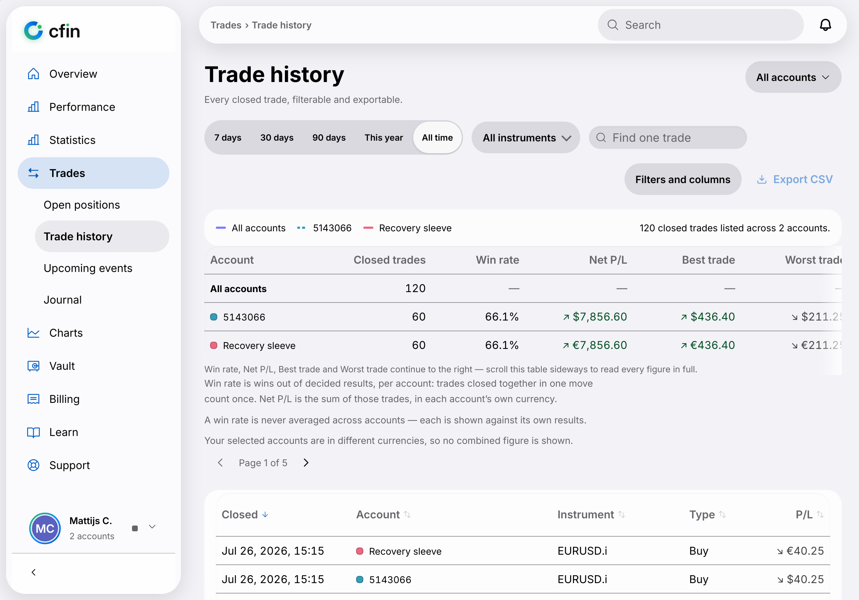
Task: Sort by the Closed column
Action: tap(245, 515)
